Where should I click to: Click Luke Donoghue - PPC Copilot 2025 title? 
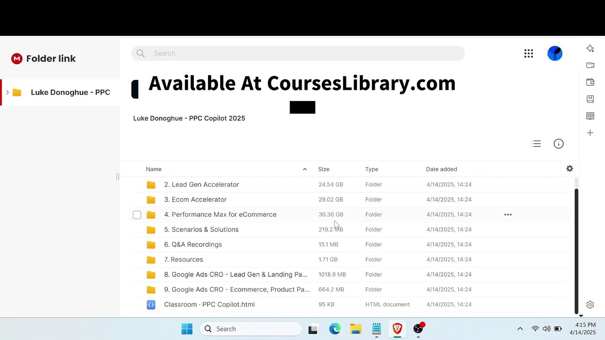point(189,118)
